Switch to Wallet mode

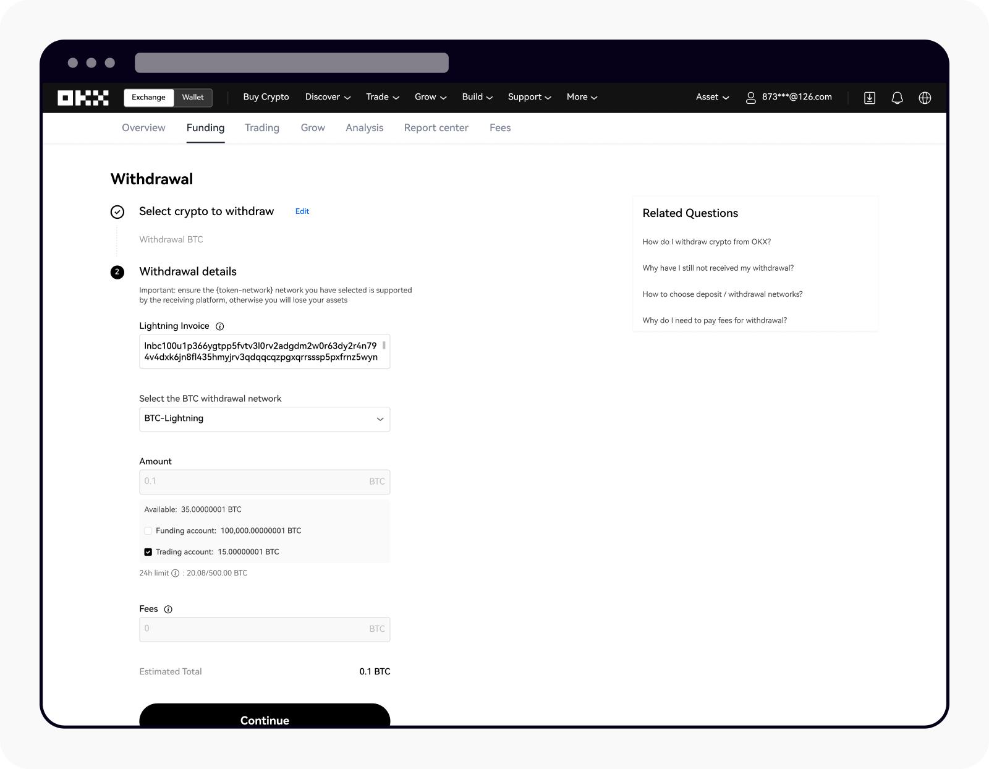pyautogui.click(x=193, y=98)
